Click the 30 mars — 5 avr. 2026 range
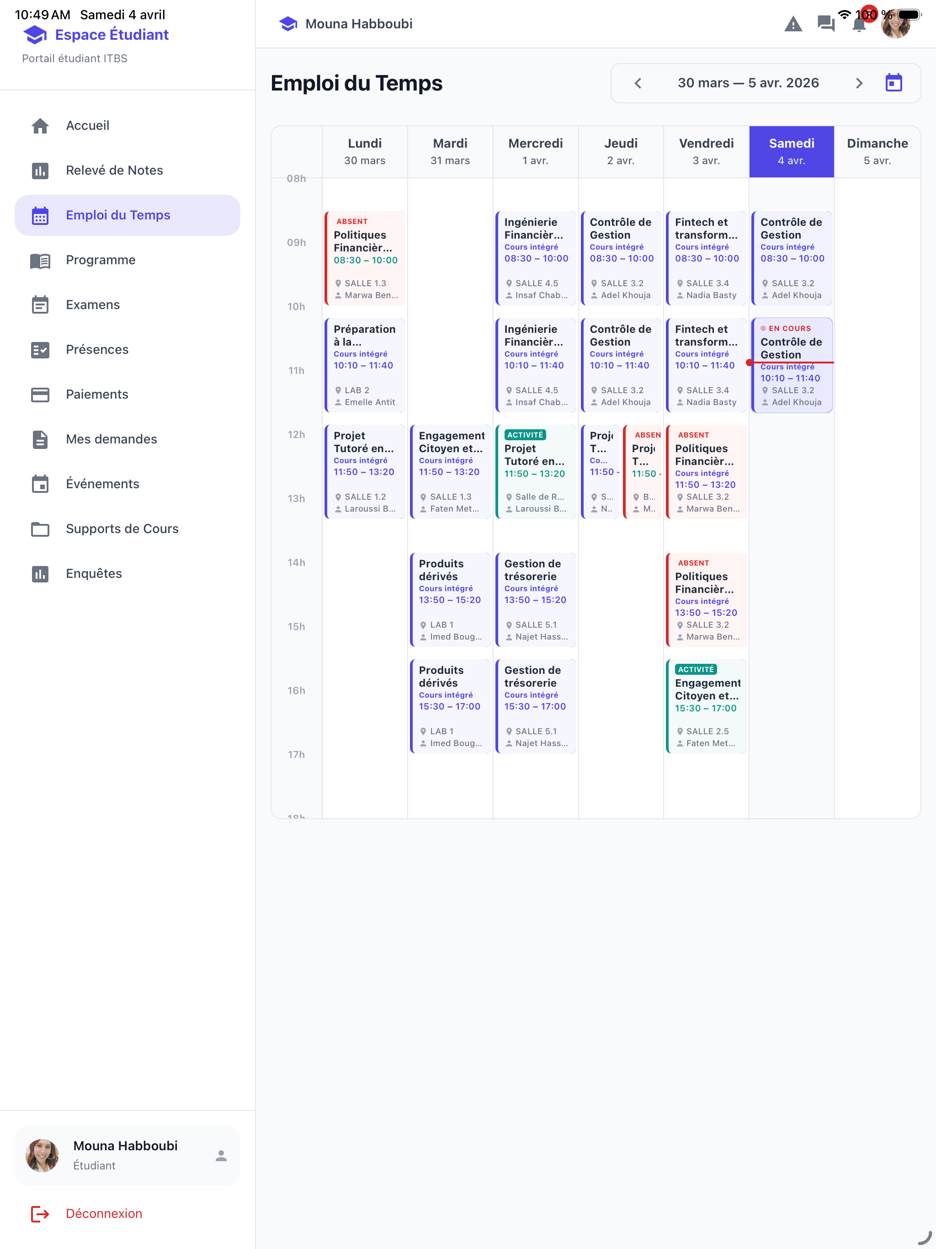Image resolution: width=936 pixels, height=1249 pixels. click(748, 83)
